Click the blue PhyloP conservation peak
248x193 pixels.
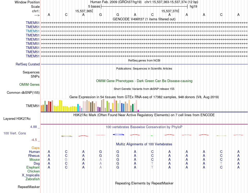point(118,134)
